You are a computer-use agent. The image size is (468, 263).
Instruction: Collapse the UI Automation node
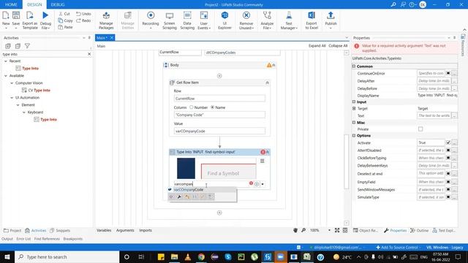pos(12,97)
